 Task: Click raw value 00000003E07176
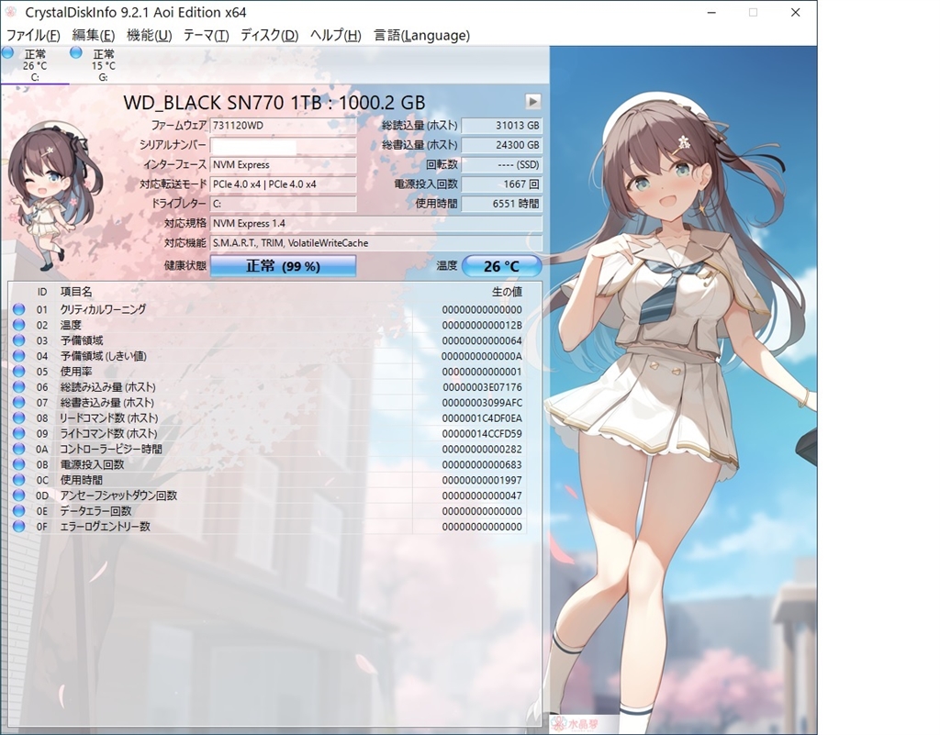point(482,387)
